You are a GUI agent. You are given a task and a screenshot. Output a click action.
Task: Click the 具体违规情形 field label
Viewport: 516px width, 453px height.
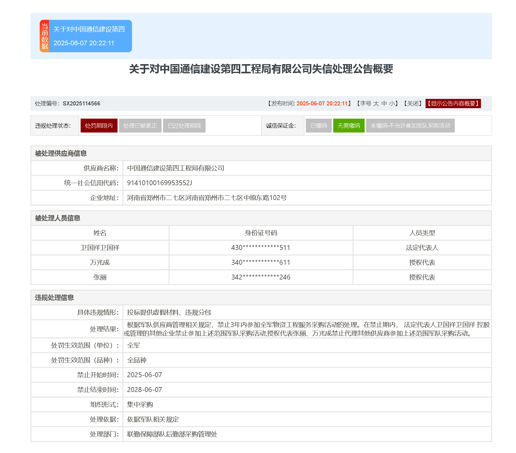click(x=98, y=312)
